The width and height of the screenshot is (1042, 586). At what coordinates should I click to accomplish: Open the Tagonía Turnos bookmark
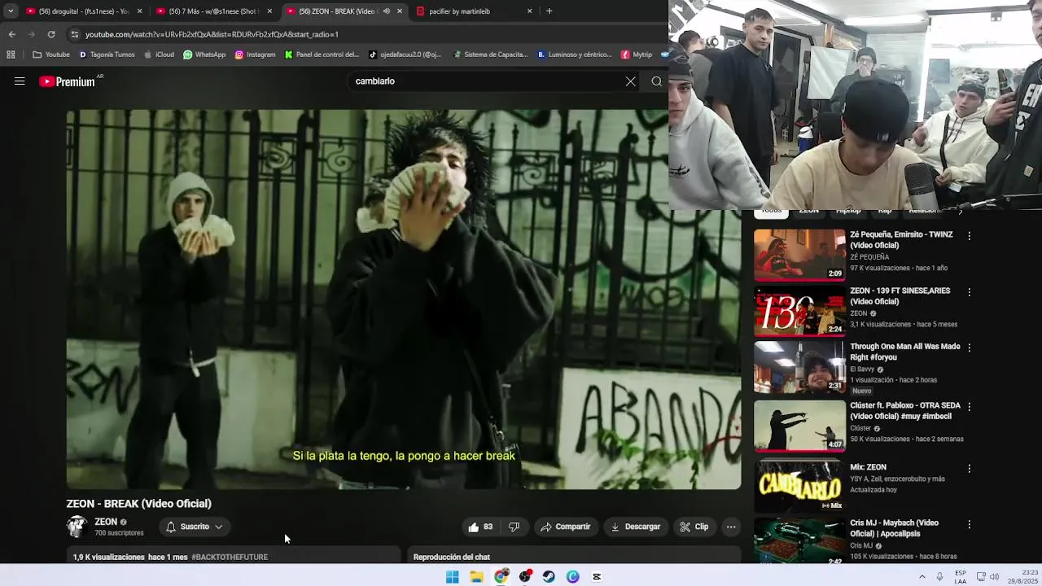[x=107, y=55]
